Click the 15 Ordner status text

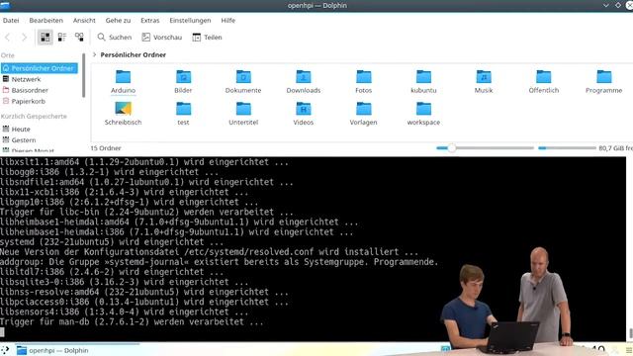[106, 148]
